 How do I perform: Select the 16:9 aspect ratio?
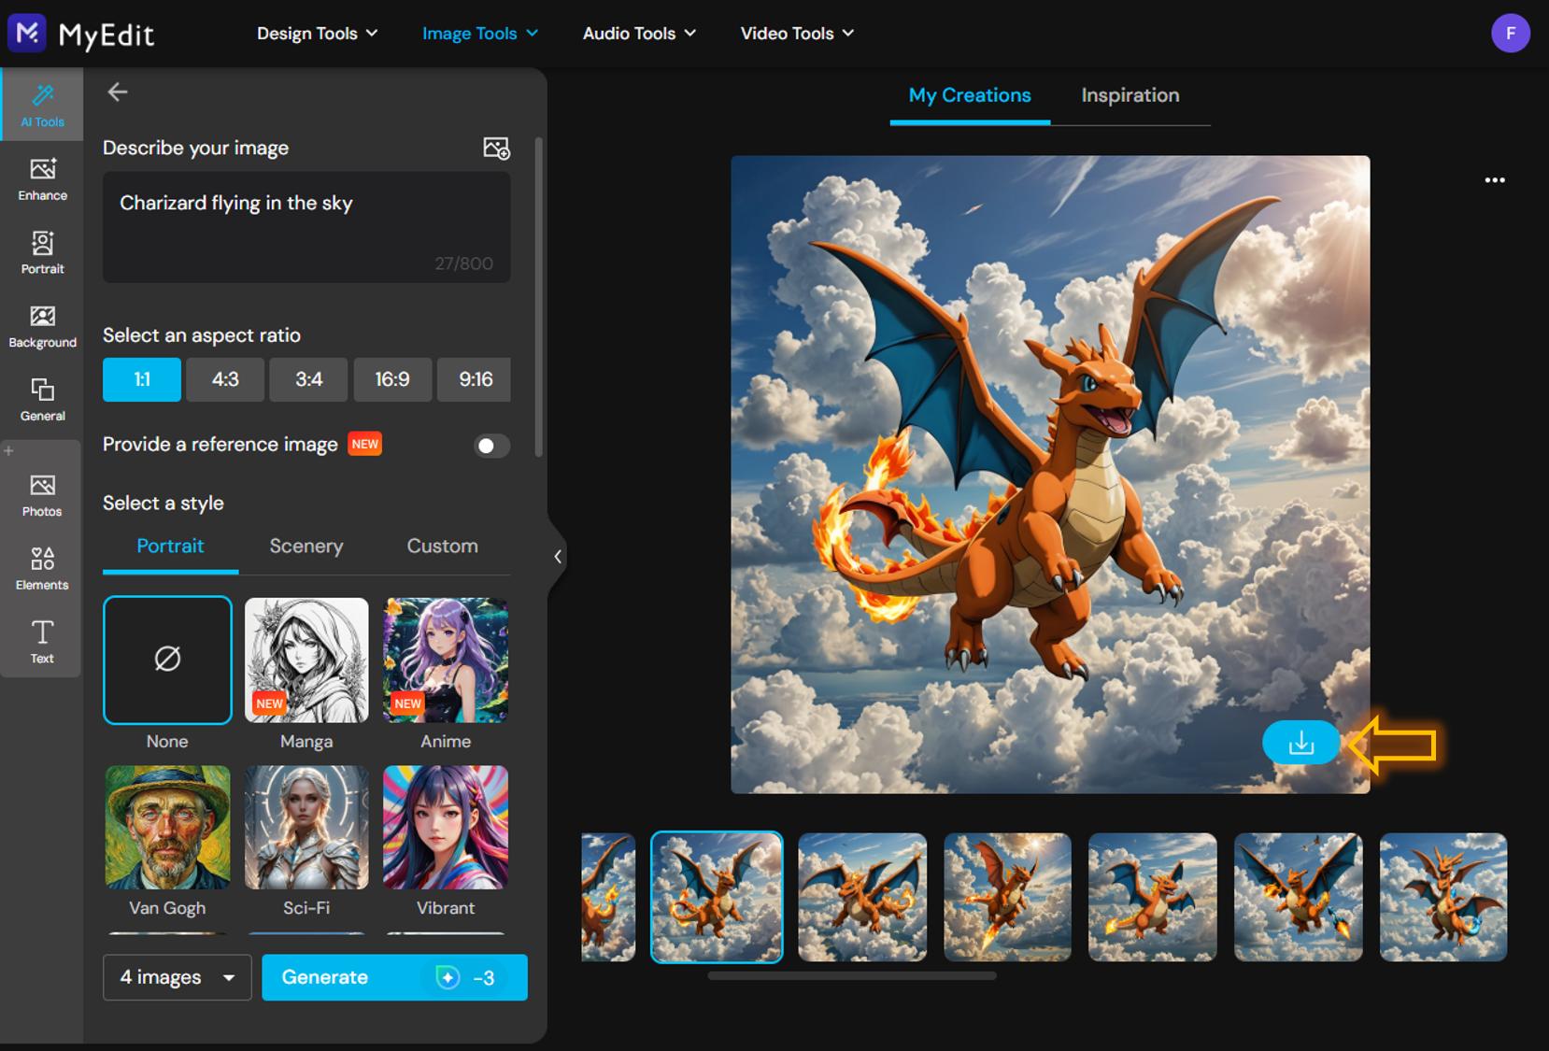point(392,379)
